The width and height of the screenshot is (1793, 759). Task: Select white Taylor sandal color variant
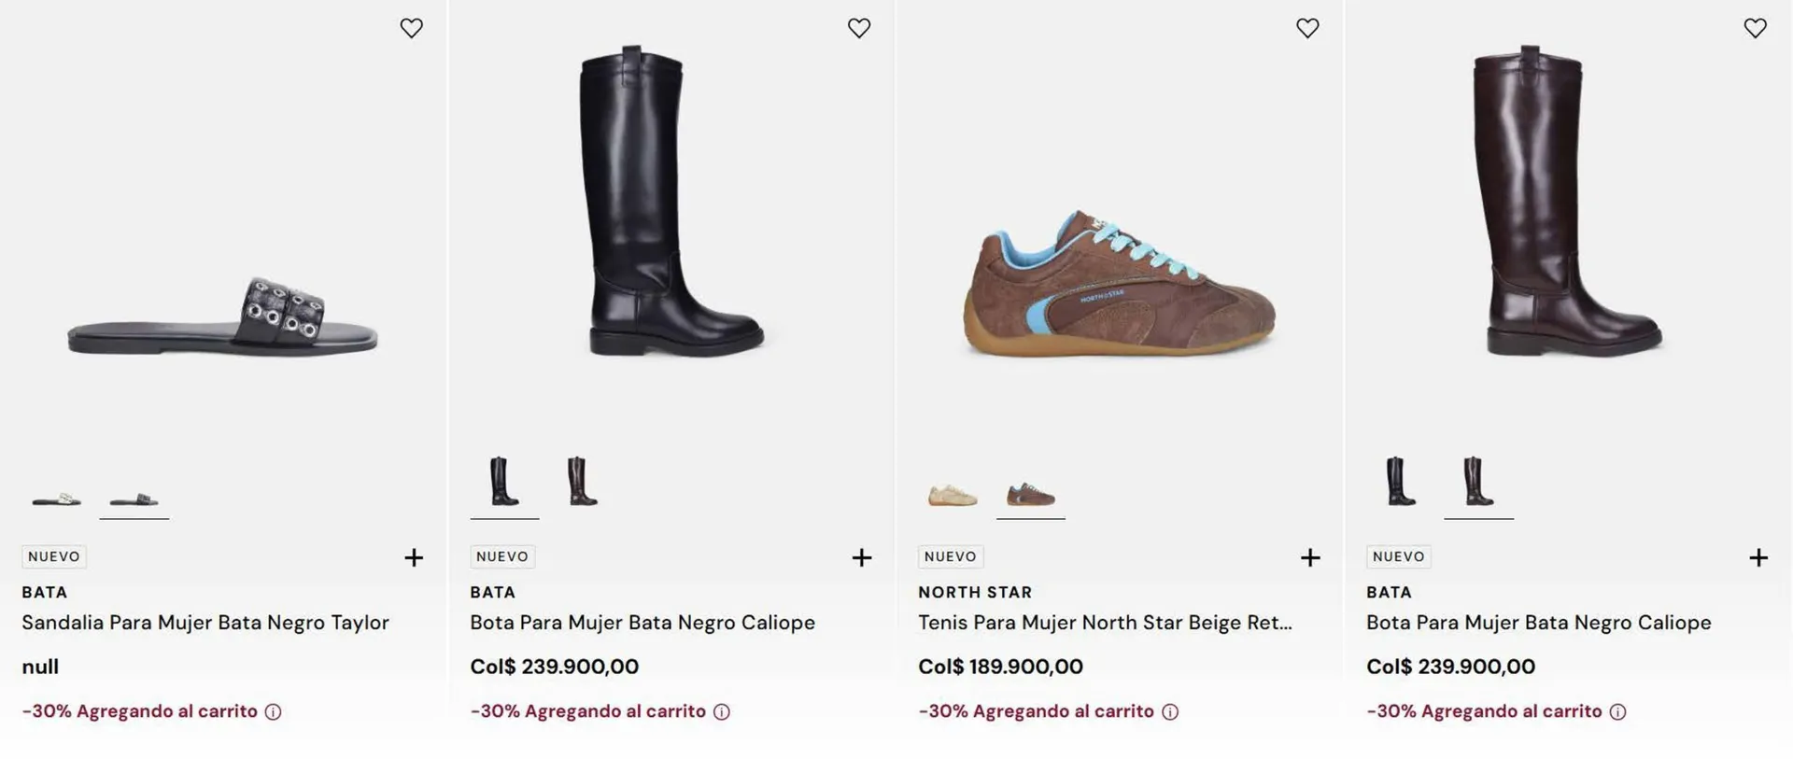click(56, 499)
